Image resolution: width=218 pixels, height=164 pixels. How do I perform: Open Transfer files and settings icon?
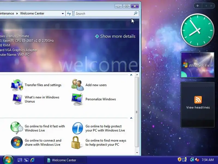(17, 85)
